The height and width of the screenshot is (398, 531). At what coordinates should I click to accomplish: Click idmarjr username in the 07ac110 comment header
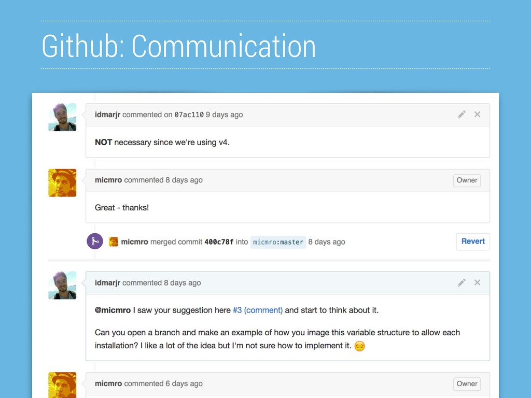pos(107,115)
